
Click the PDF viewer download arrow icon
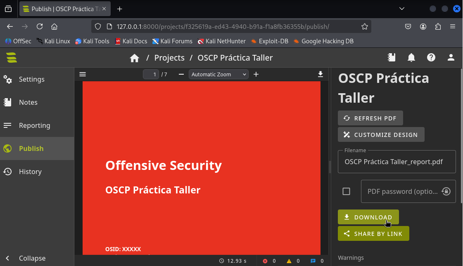click(321, 74)
